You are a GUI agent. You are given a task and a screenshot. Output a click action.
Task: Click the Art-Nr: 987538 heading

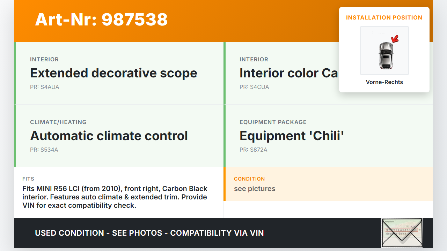[x=101, y=20]
